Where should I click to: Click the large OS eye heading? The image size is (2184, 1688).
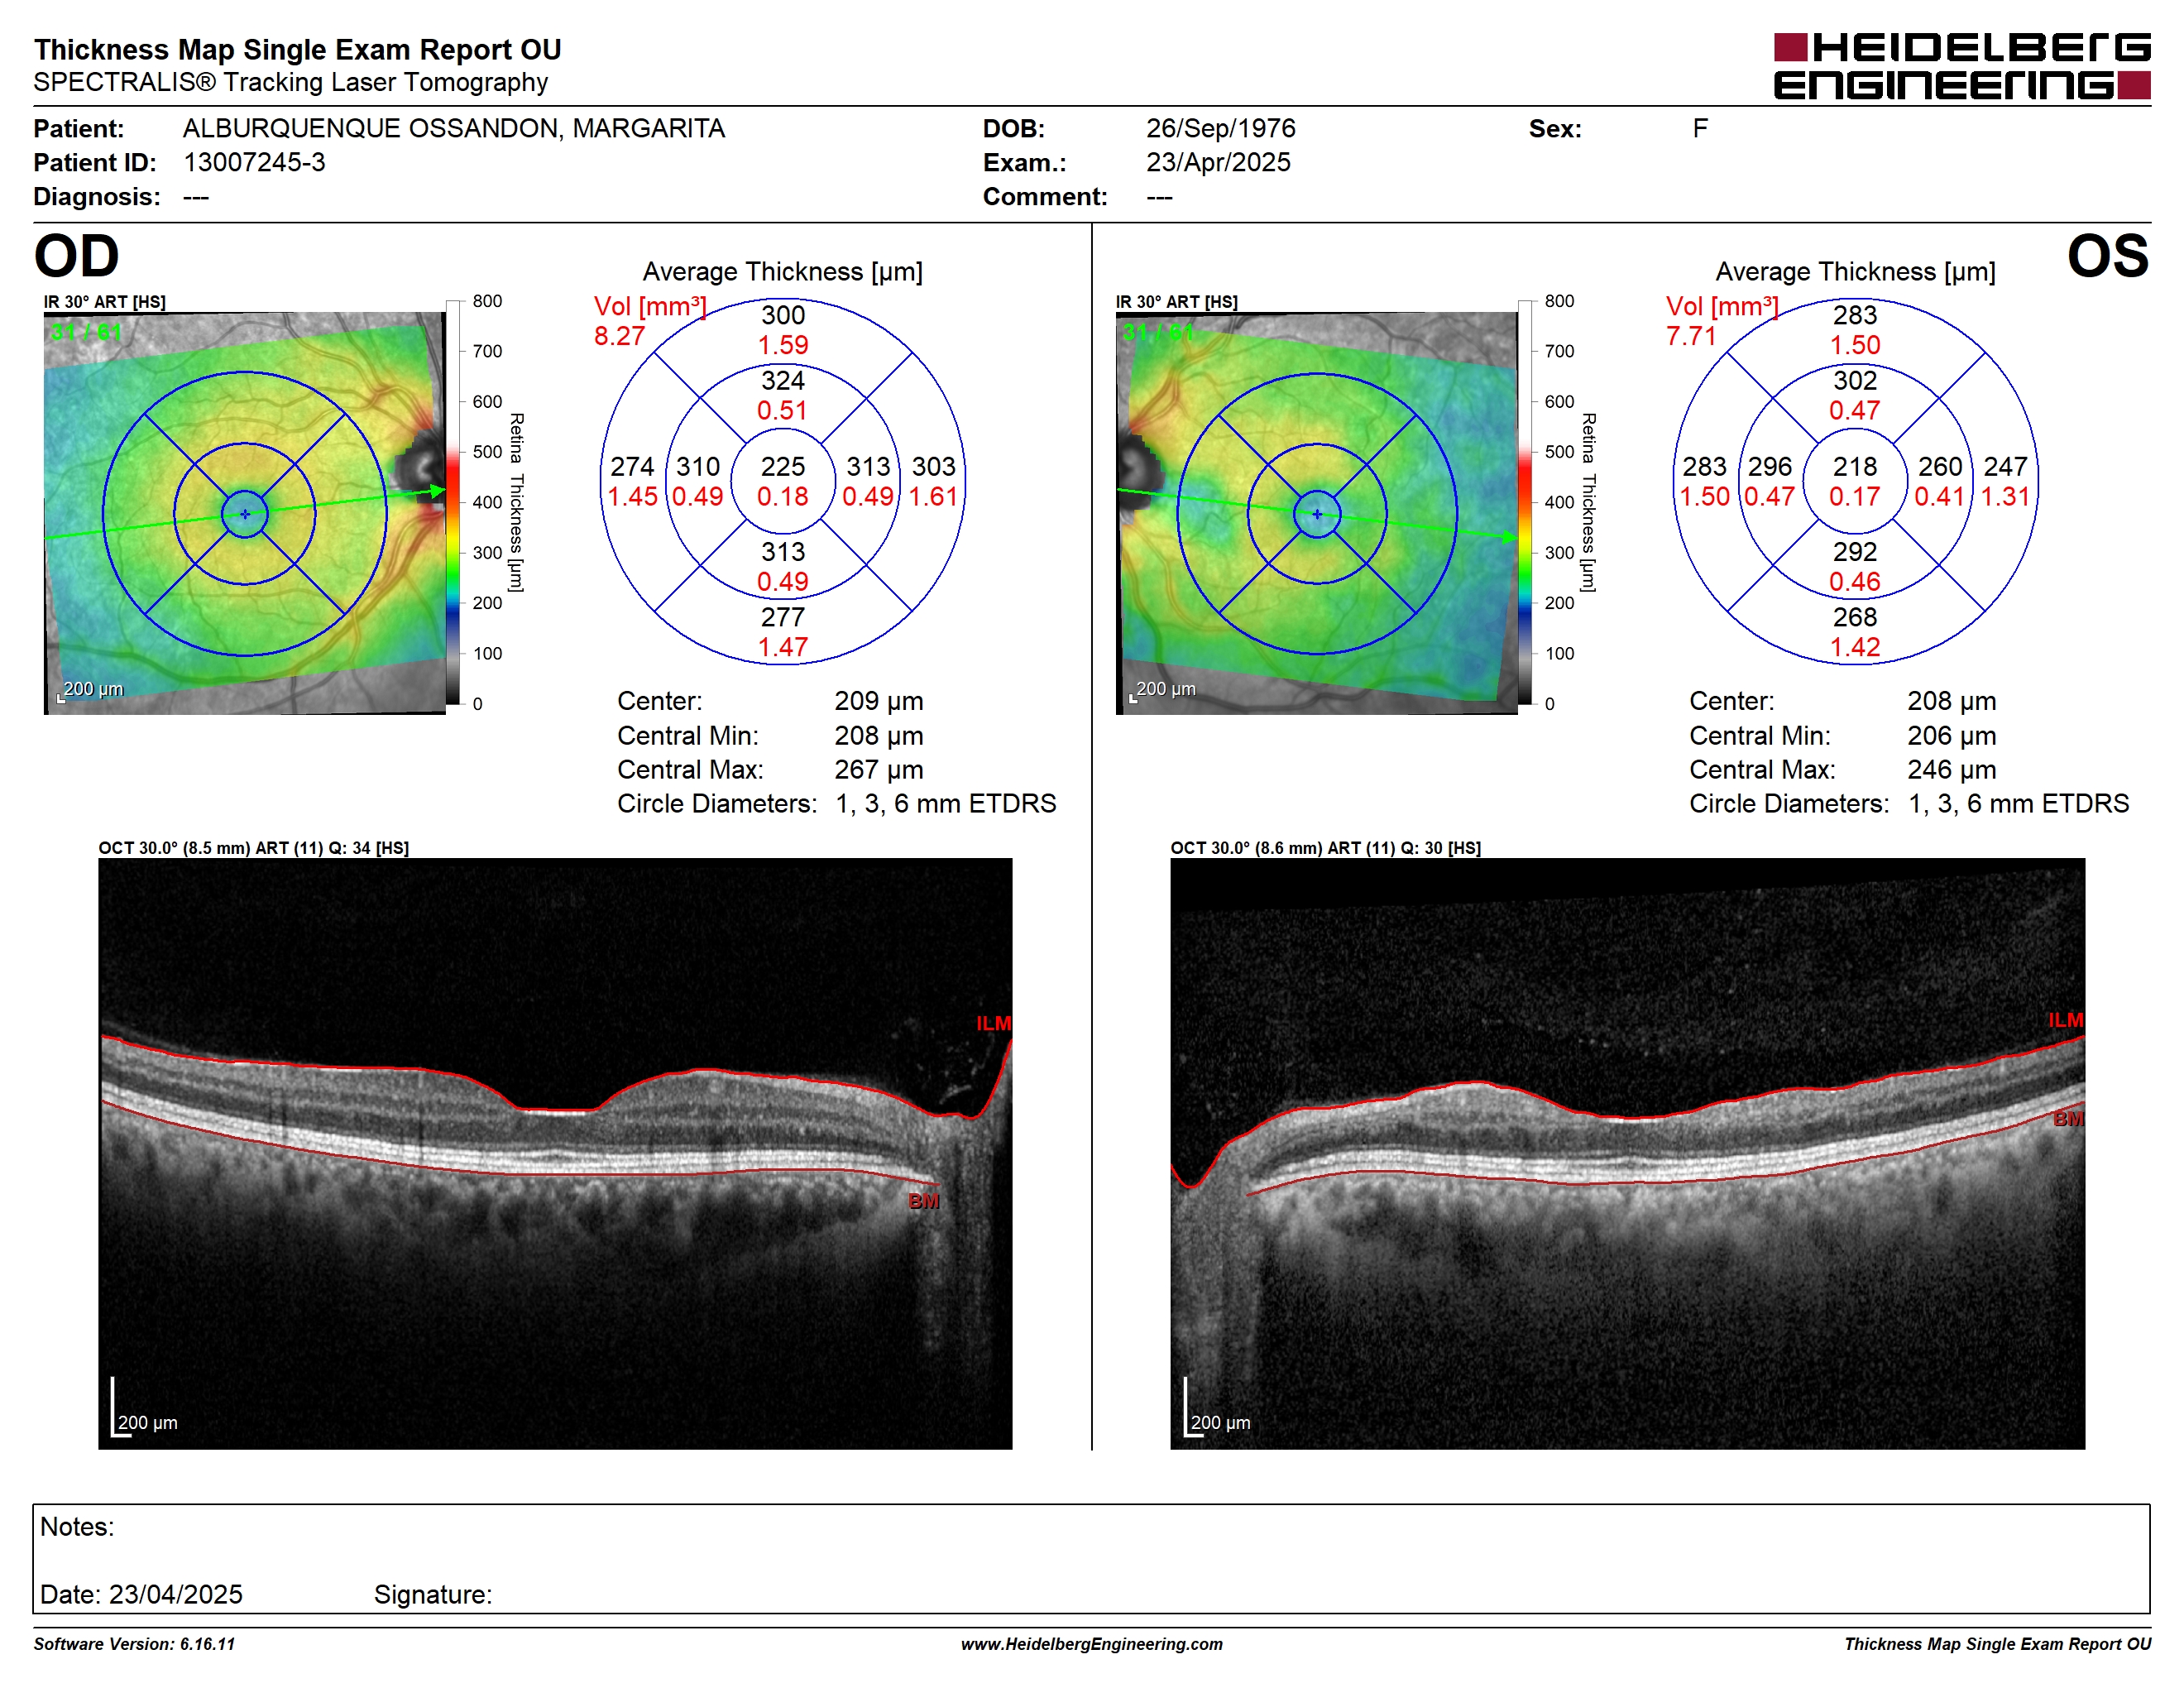point(2108,256)
